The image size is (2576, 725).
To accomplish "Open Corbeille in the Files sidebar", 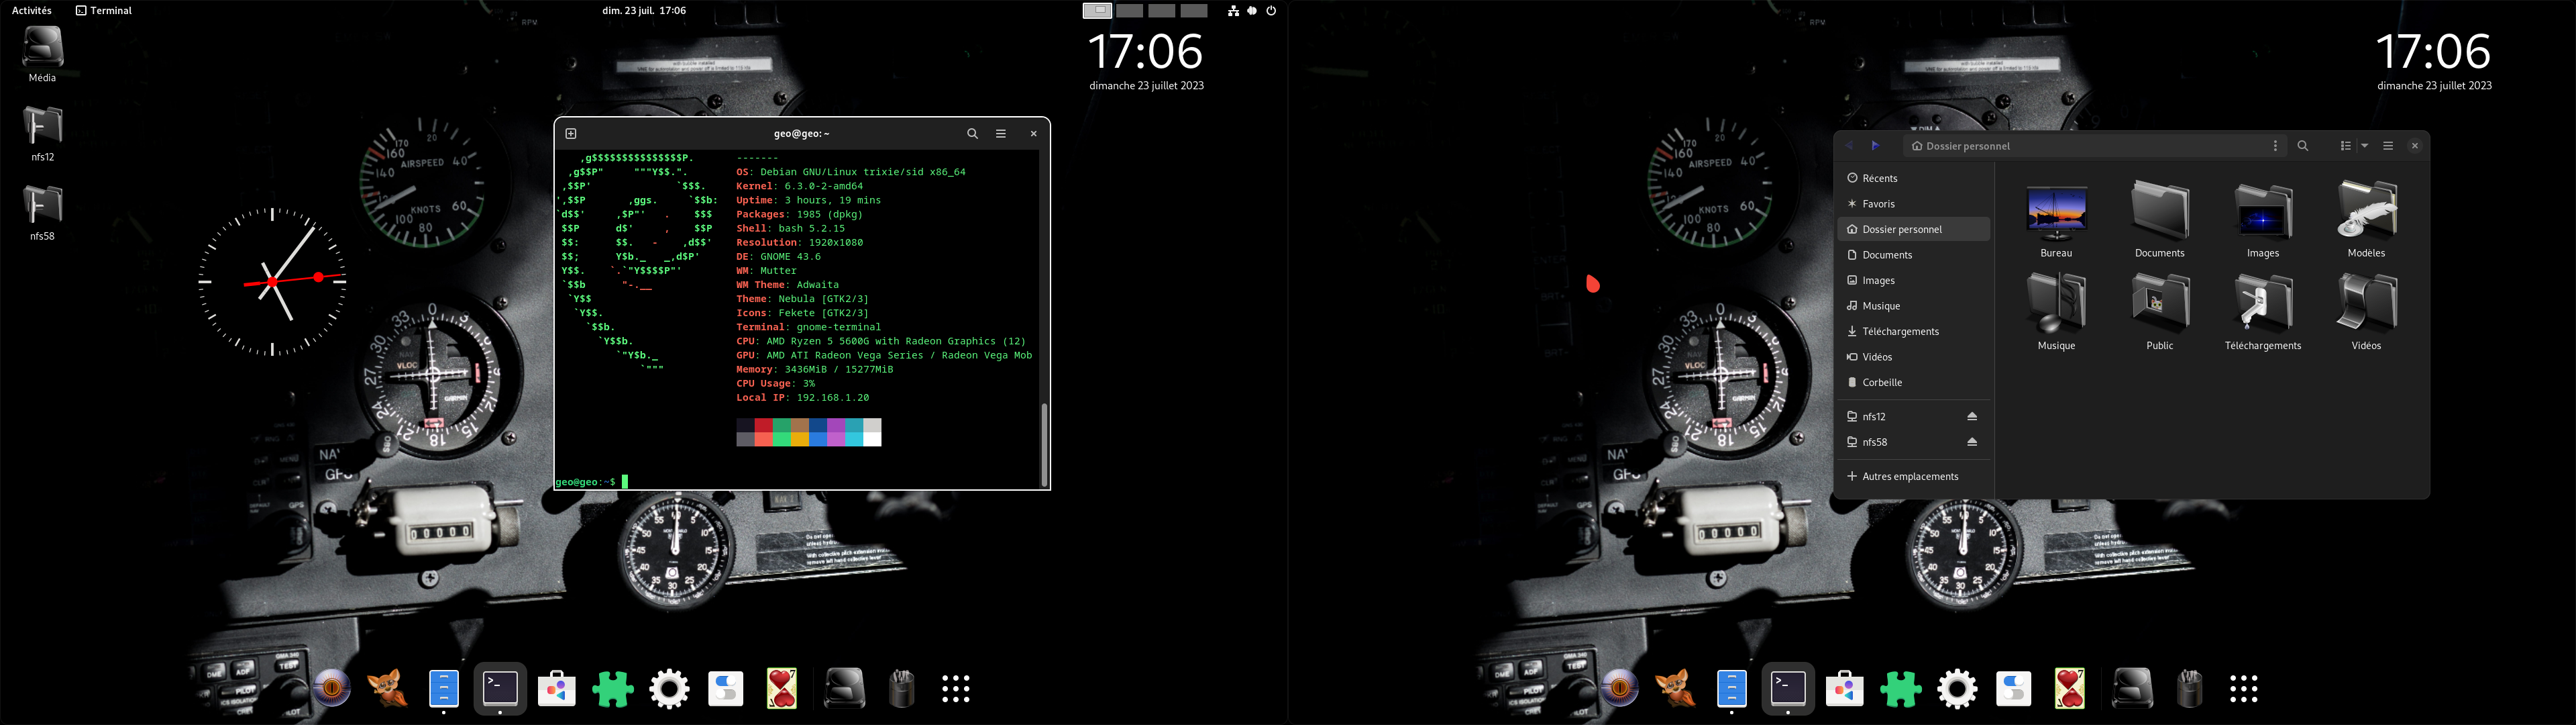I will (1914, 383).
